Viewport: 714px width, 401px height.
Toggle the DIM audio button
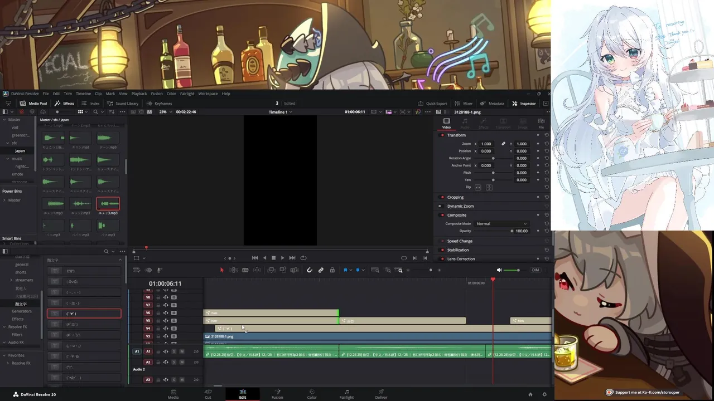(x=535, y=270)
